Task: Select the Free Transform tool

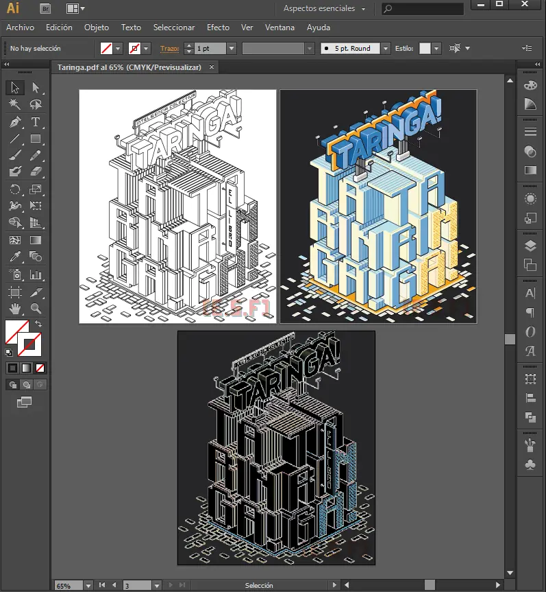Action: coord(36,206)
